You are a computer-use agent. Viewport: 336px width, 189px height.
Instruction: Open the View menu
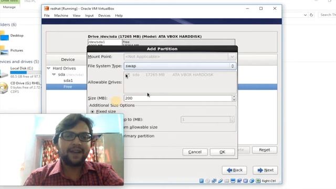coord(77,16)
